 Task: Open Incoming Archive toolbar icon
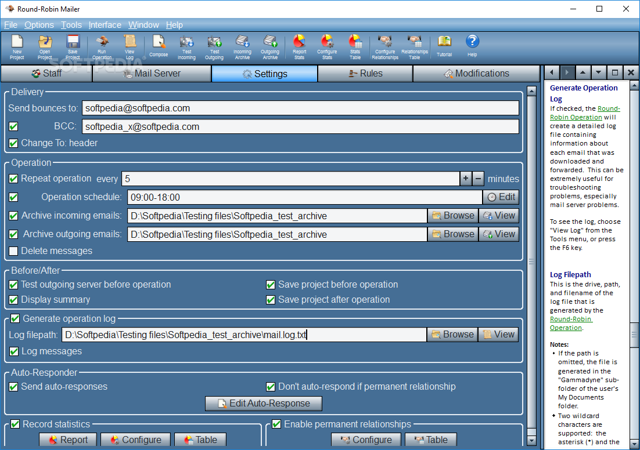pyautogui.click(x=242, y=48)
